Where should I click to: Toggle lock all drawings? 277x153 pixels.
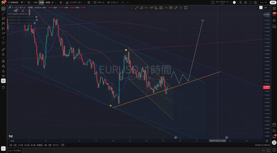3,71
